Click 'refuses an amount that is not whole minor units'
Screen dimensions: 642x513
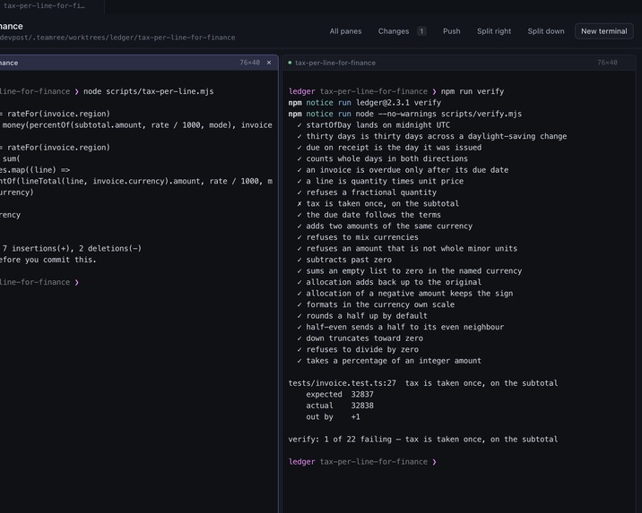coord(407,249)
